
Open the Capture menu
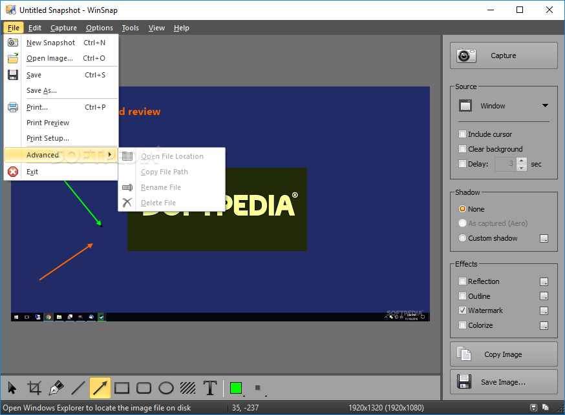(x=63, y=28)
